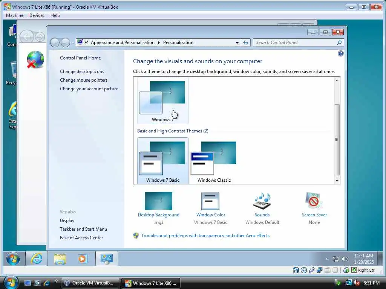The image size is (386, 289).
Task: Click the help question mark icon
Action: (340, 53)
